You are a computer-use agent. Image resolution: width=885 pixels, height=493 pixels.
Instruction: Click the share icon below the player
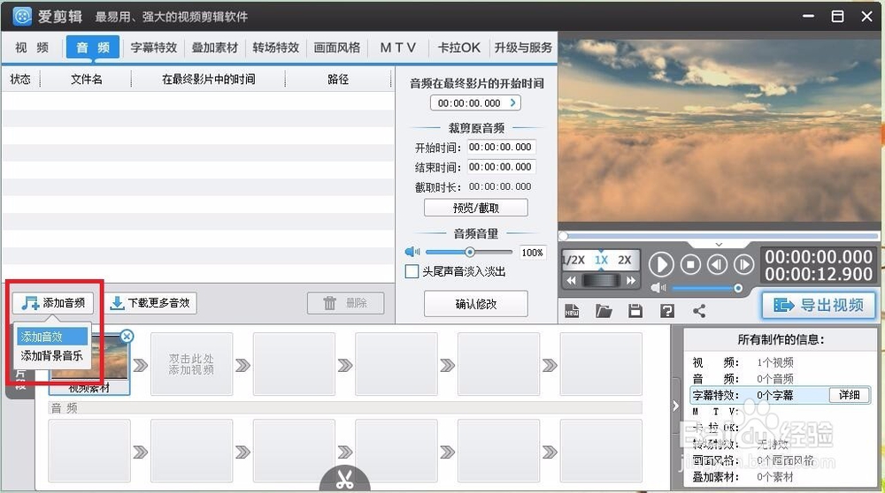699,310
